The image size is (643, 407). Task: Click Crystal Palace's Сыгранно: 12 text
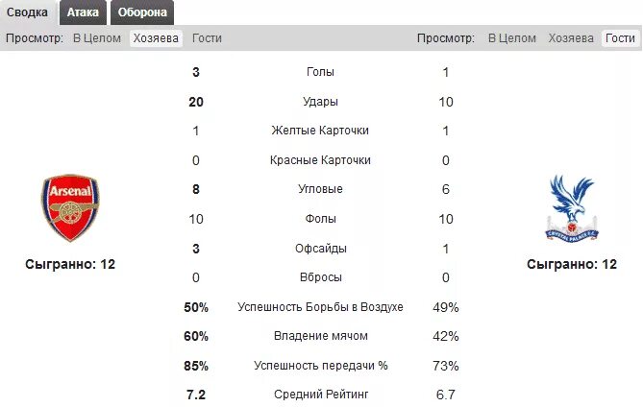572,264
